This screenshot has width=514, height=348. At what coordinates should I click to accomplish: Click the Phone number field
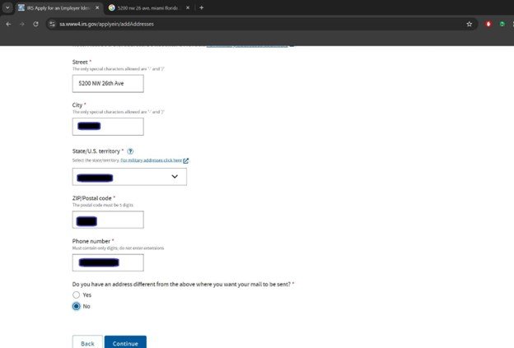[x=108, y=262]
